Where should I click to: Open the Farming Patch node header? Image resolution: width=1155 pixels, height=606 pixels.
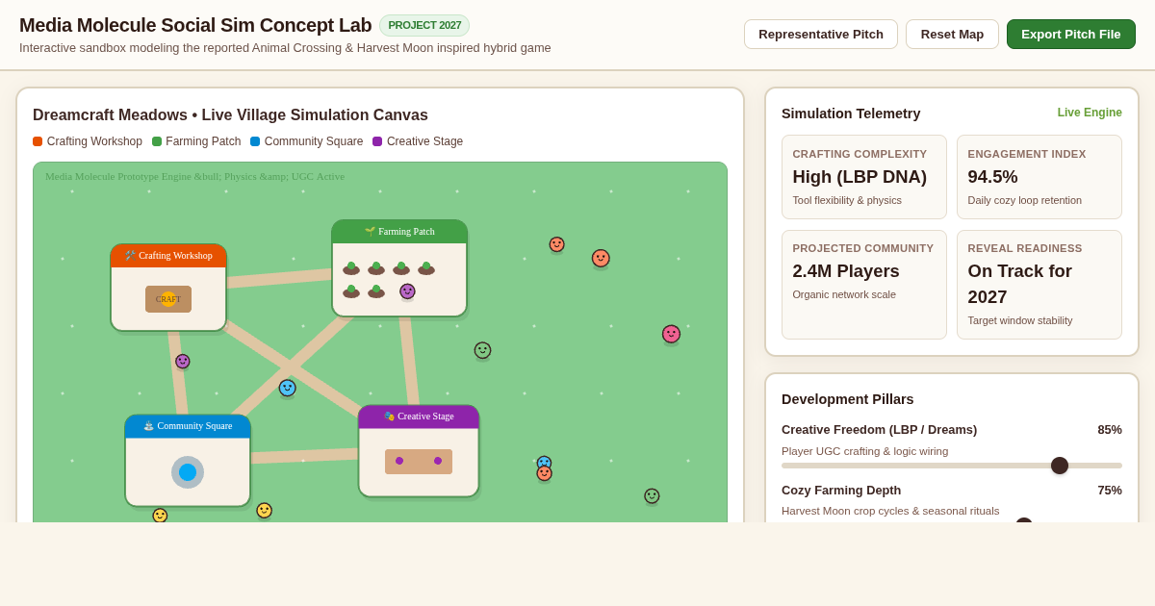399,232
